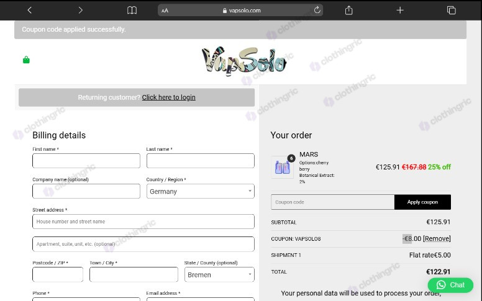
Task: Click the MARS product thumbnail
Action: (282, 167)
